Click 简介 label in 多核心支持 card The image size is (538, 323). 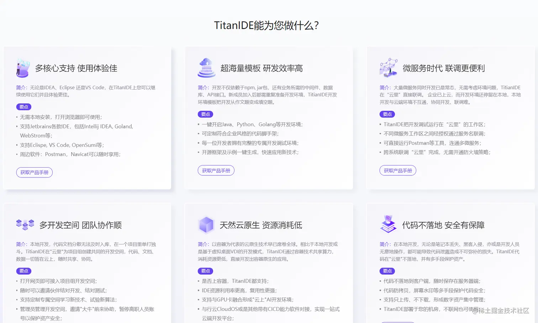click(x=21, y=88)
